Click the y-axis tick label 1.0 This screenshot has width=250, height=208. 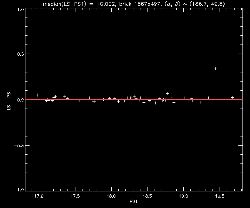coord(20,10)
